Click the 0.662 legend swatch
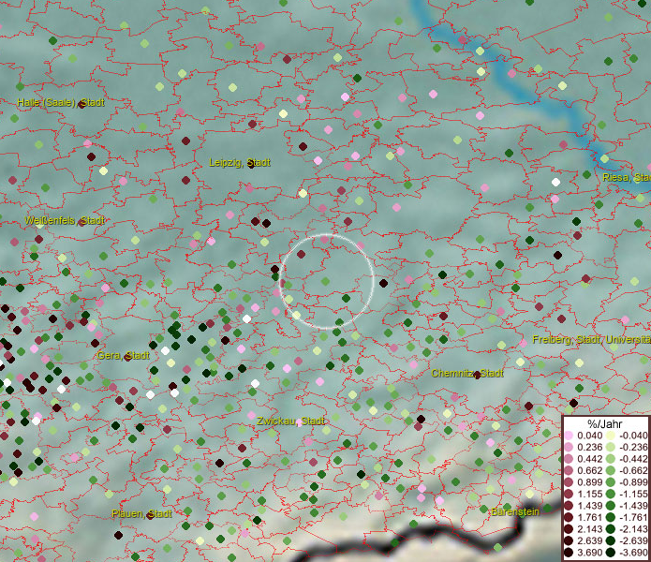This screenshot has height=562, width=651. point(569,471)
